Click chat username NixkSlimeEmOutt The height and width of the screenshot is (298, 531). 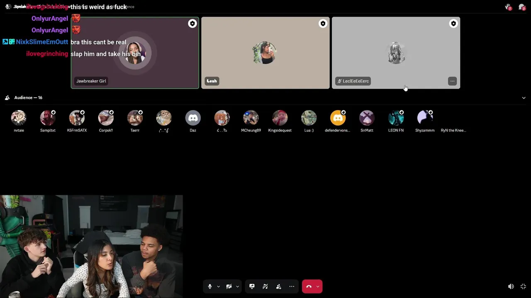coord(42,42)
